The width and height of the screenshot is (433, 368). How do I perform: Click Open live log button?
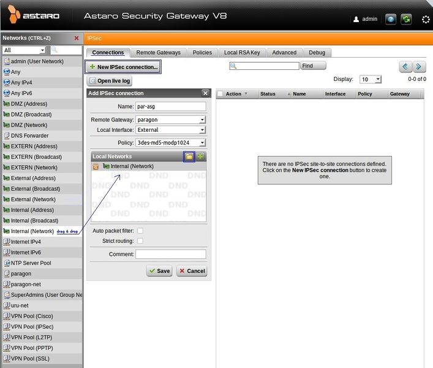pyautogui.click(x=110, y=81)
